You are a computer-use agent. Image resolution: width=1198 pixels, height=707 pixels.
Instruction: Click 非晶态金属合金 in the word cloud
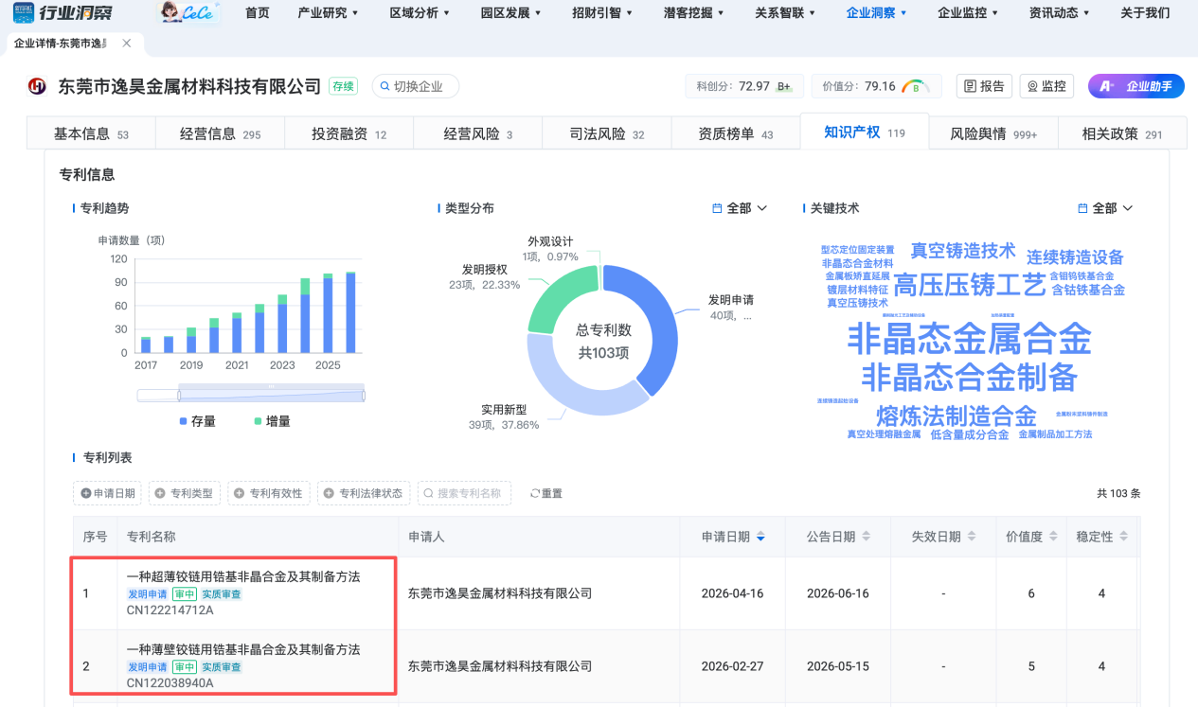point(969,339)
